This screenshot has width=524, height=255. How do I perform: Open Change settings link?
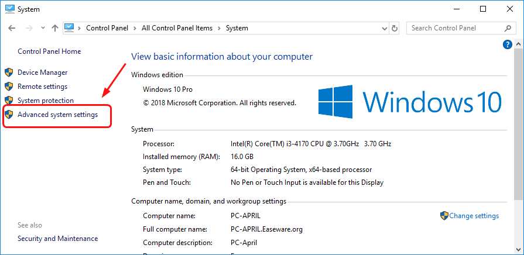474,216
